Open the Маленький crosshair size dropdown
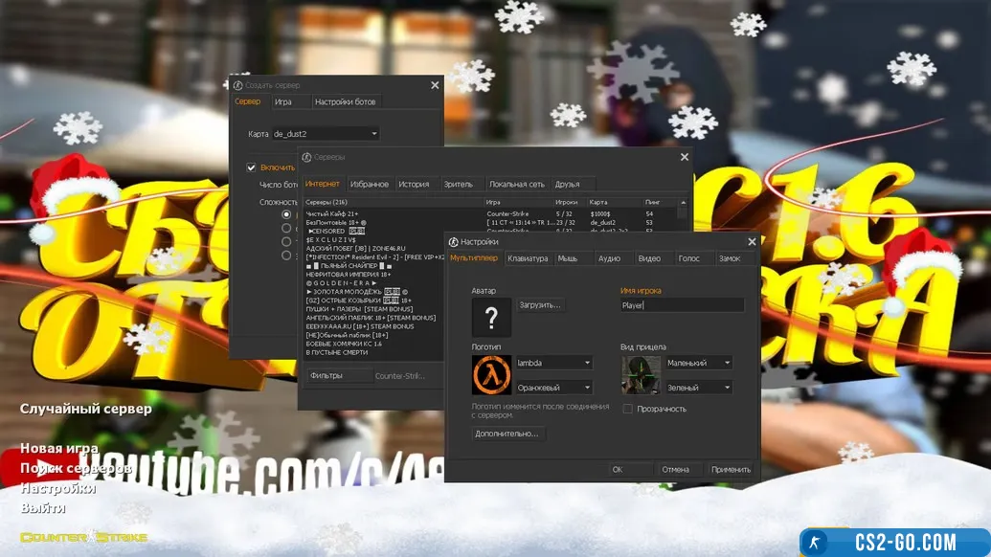991x557 pixels. (698, 363)
